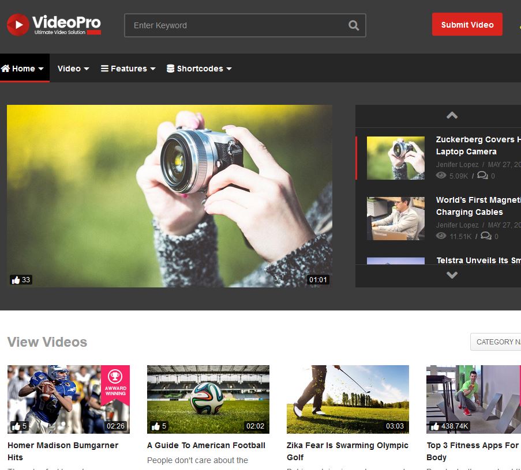Click the views eye icon under Magnetic Charging Cables
The height and width of the screenshot is (470, 521).
[x=441, y=236]
